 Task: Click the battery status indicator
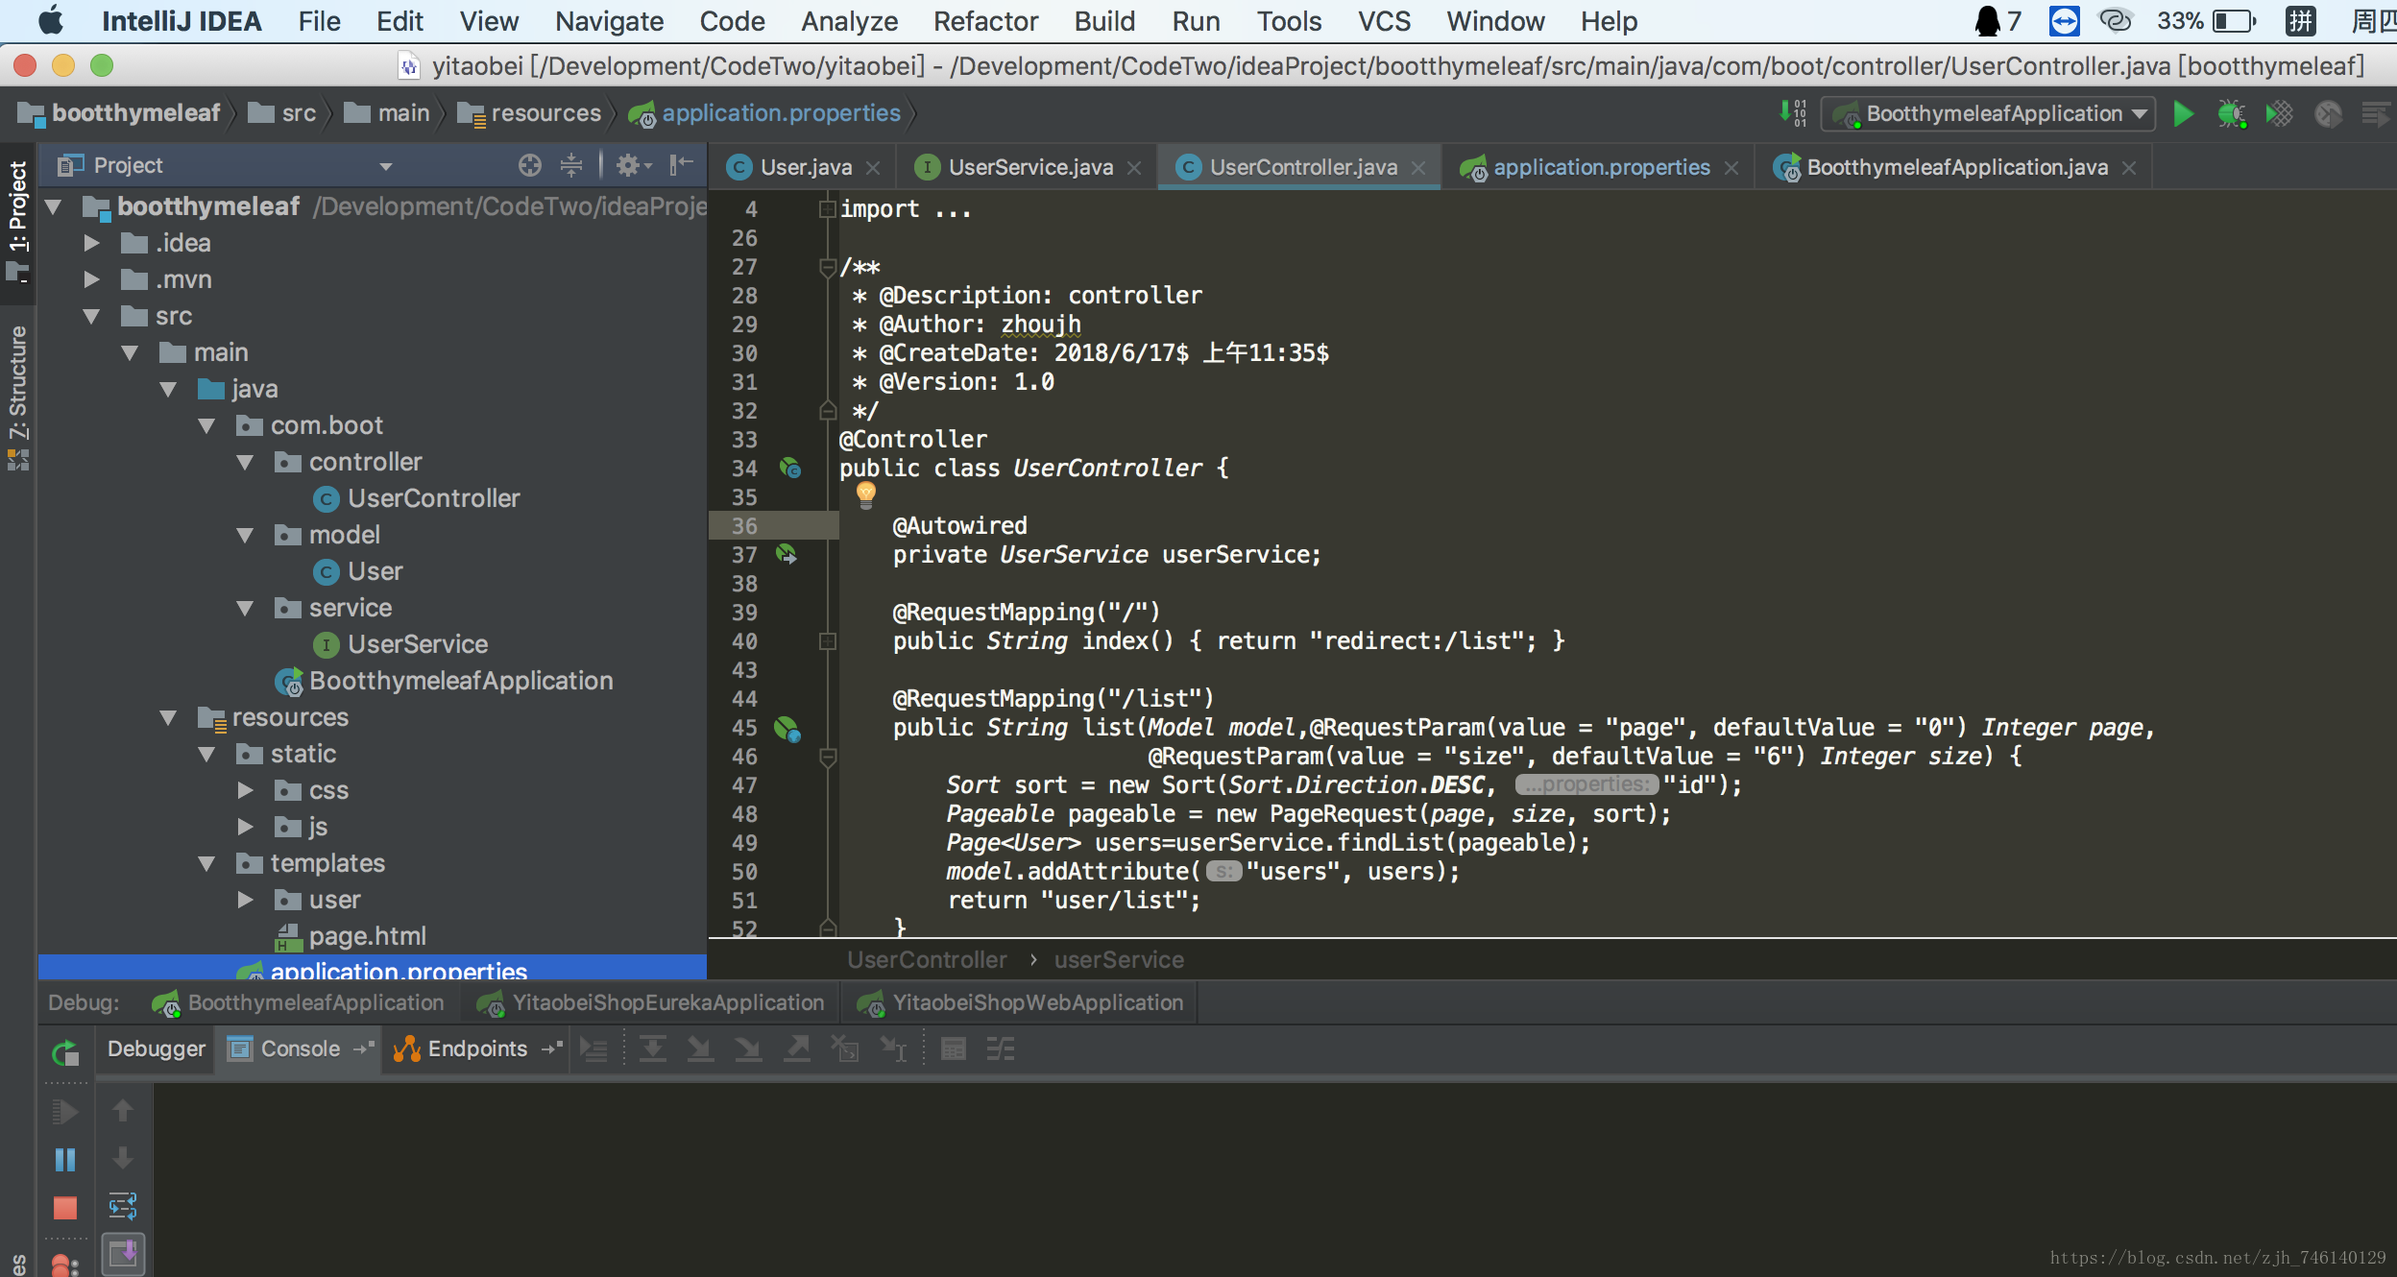pyautogui.click(x=2207, y=21)
